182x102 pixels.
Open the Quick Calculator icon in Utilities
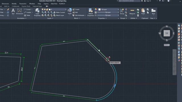138,15
